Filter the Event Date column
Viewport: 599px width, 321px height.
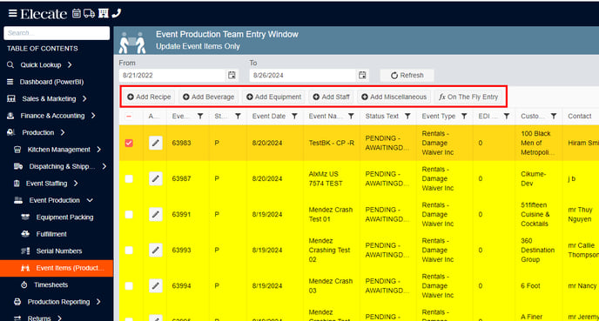coord(294,117)
